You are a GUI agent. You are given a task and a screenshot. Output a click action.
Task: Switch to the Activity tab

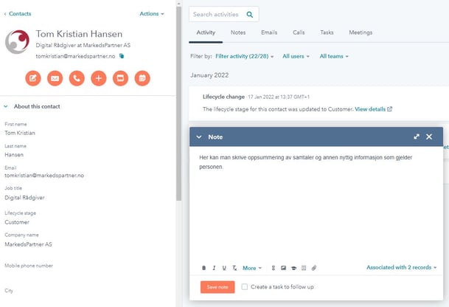tap(206, 32)
